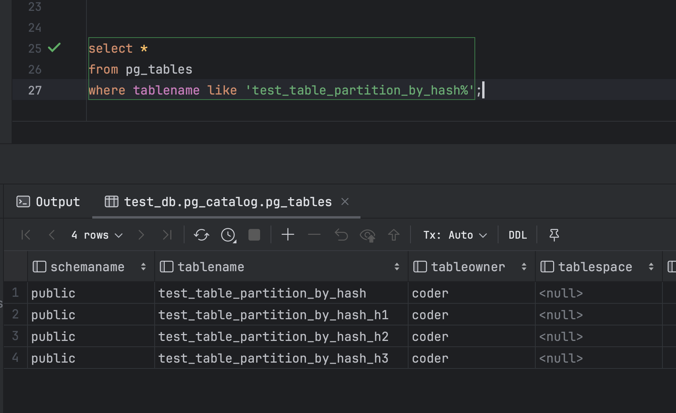This screenshot has height=413, width=676.
Task: Select cell test_table_partition_by_hash_h3
Action: click(x=281, y=358)
